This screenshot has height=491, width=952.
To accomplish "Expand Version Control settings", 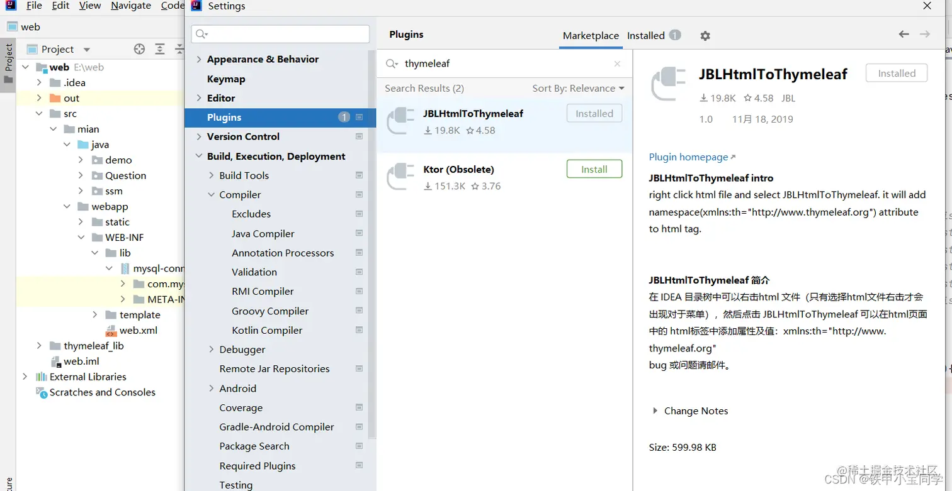I will [199, 136].
